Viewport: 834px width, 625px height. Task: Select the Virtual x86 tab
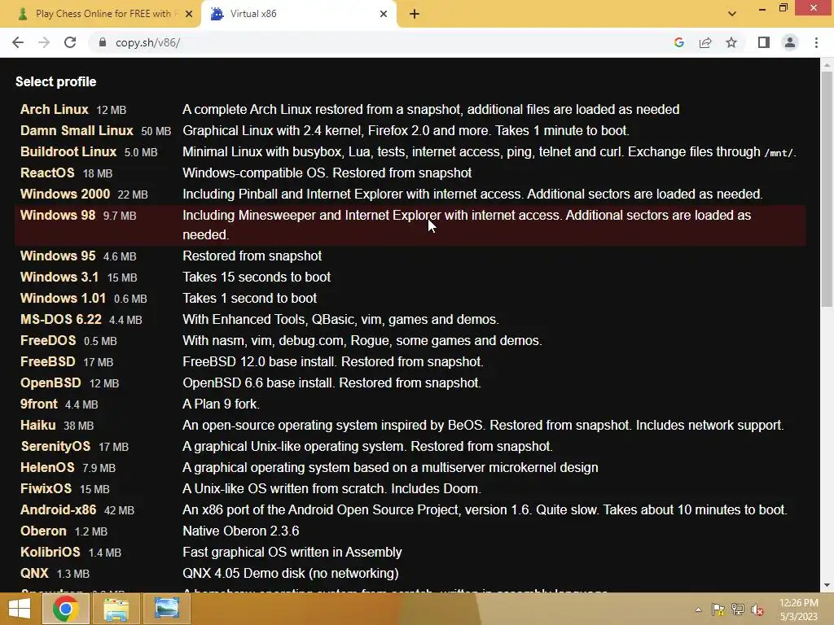[298, 14]
